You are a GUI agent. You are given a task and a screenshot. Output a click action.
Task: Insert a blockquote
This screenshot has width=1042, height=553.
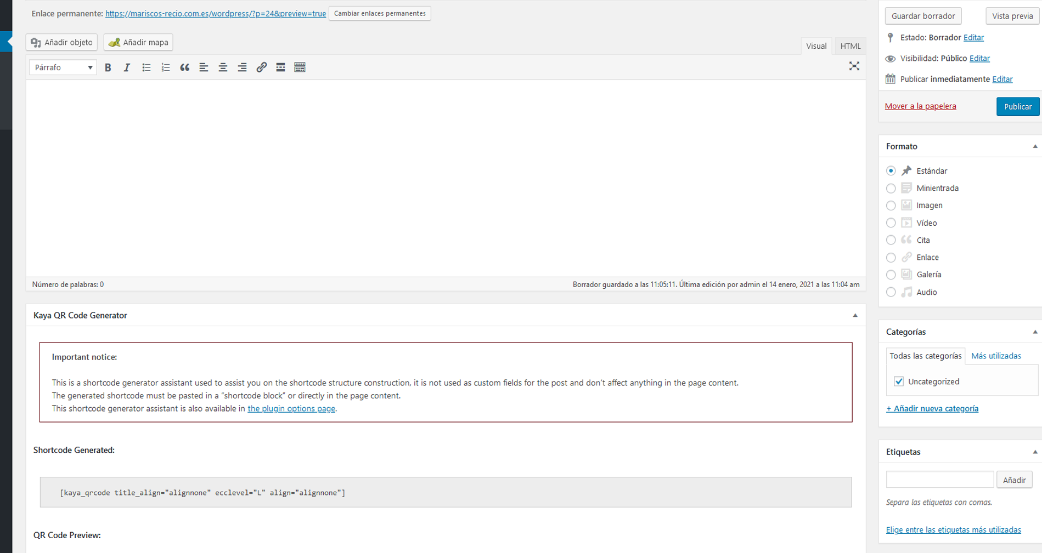pos(184,67)
